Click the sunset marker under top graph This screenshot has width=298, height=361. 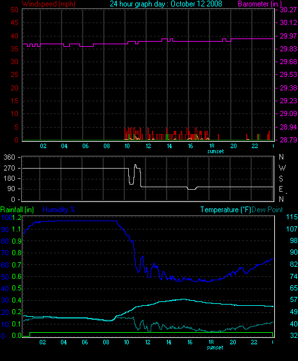tap(215, 151)
